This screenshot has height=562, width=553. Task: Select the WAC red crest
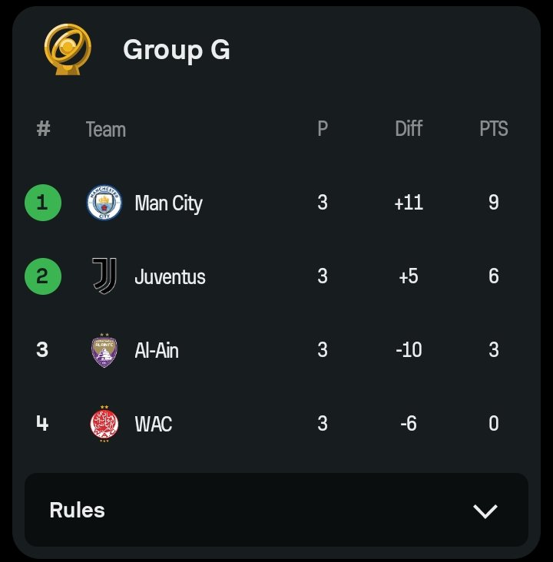click(x=104, y=424)
